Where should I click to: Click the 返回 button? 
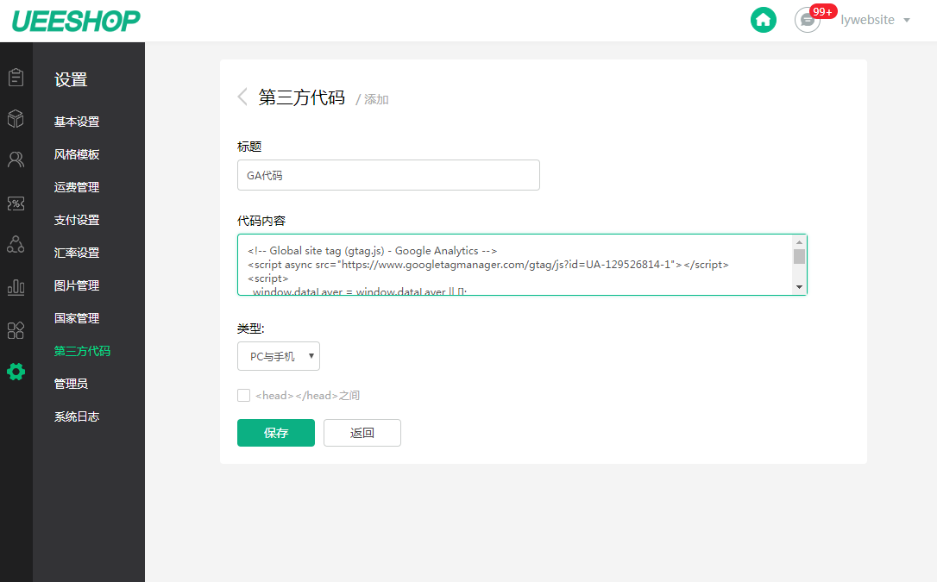(362, 433)
